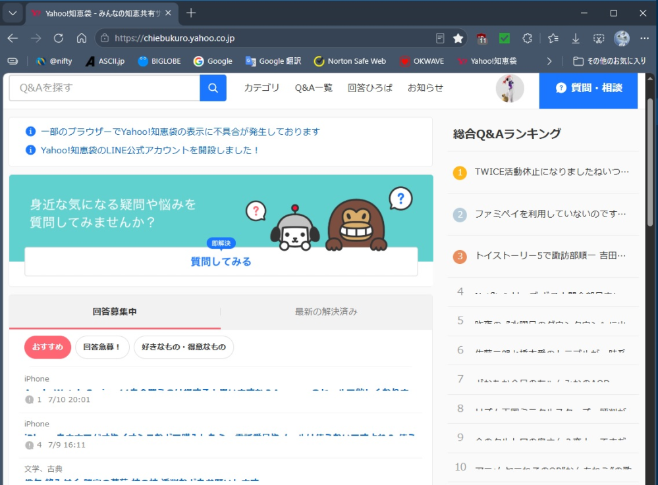This screenshot has width=658, height=485.
Task: Click the 文学、古典 category label
Action: (x=43, y=469)
